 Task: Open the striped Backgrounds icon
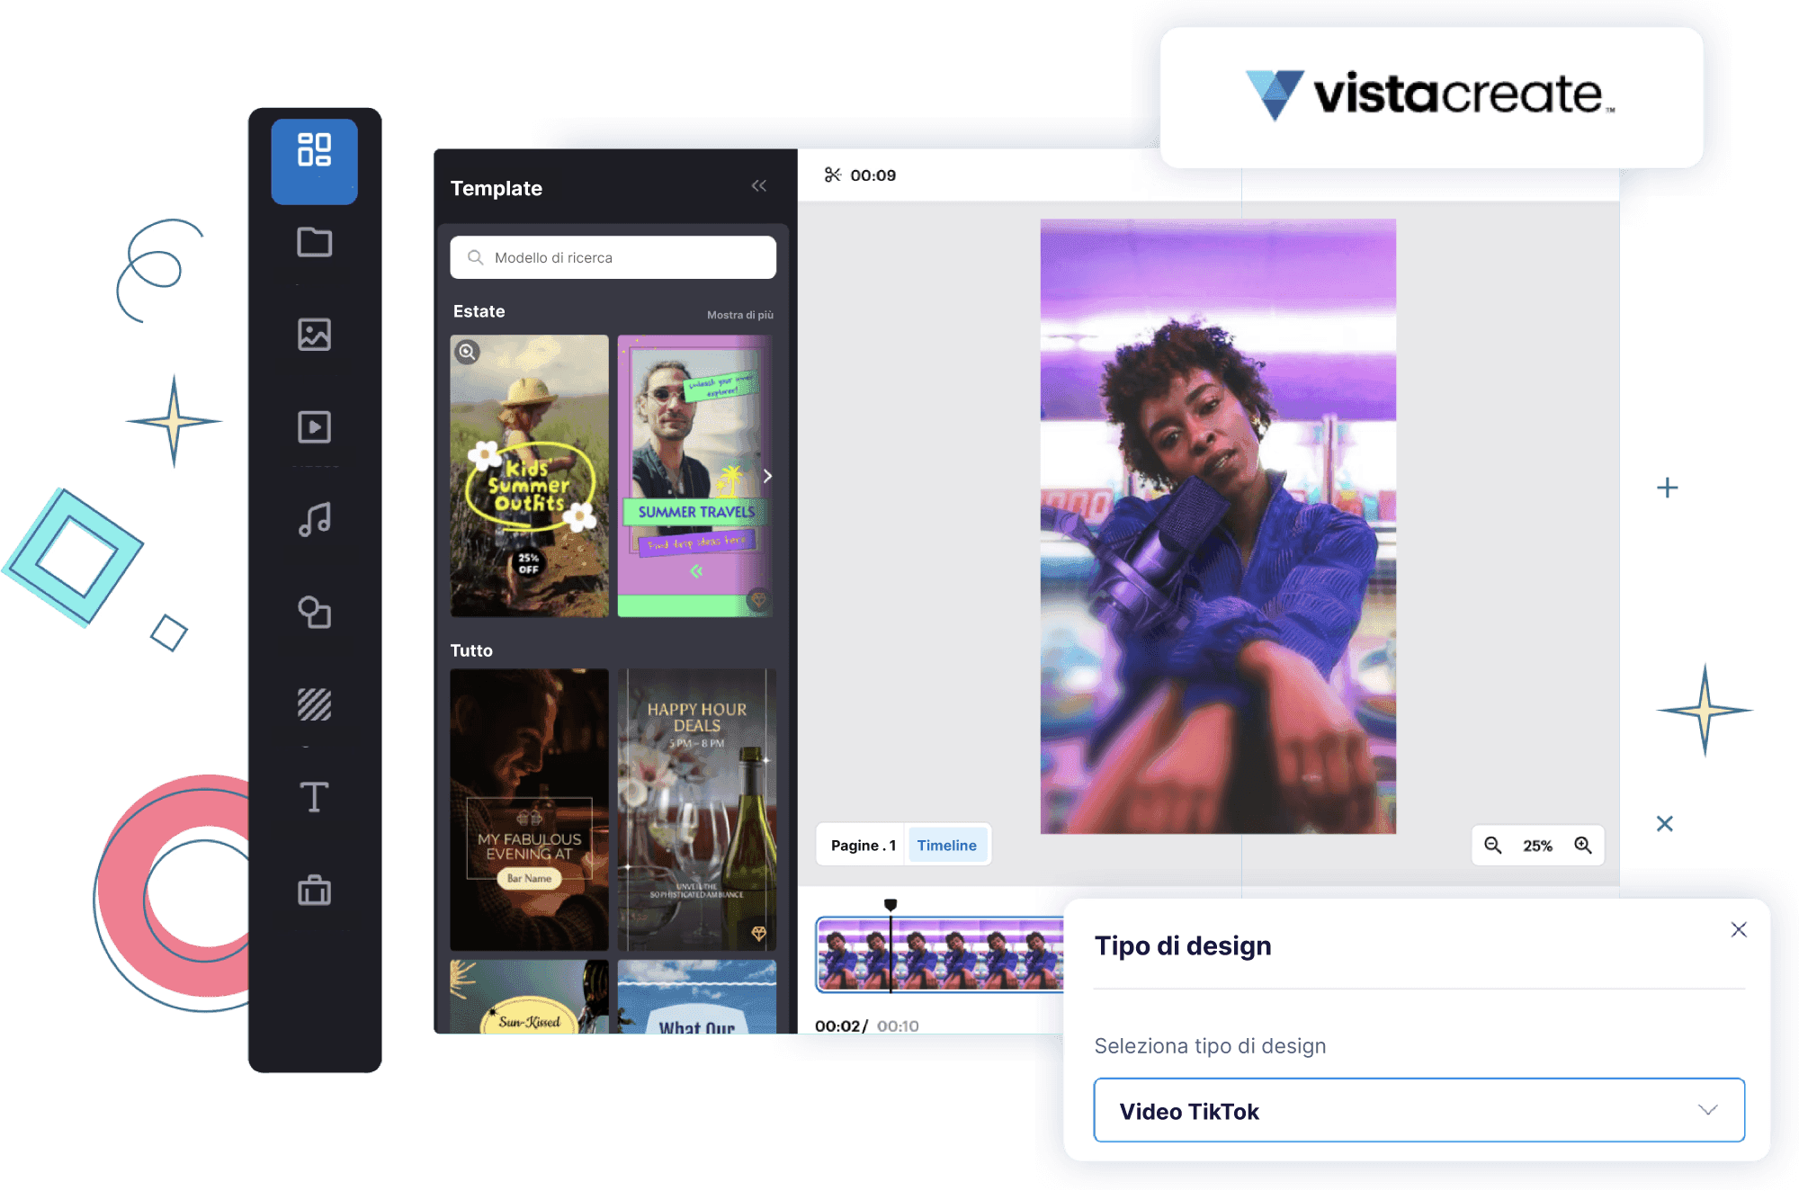314,704
